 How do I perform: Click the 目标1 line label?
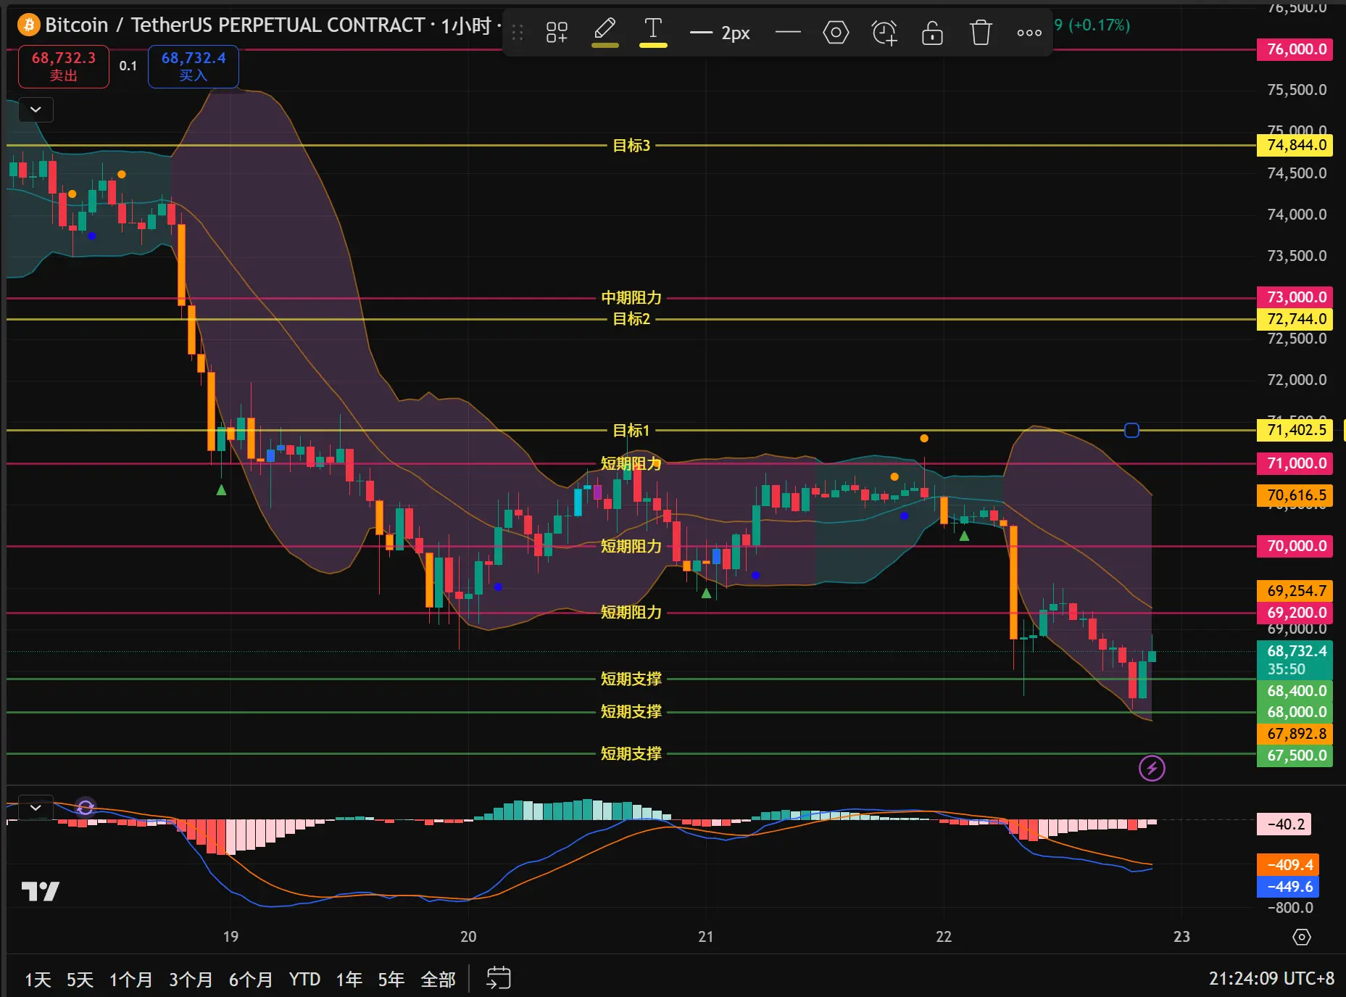[631, 431]
